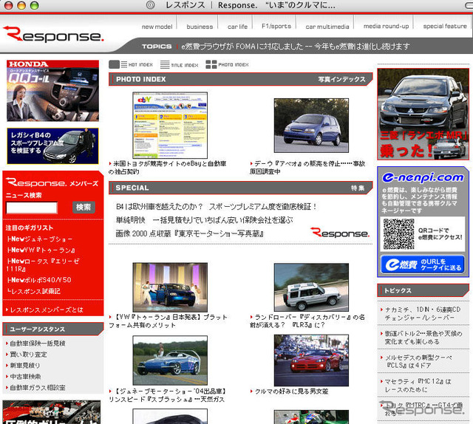Click the PHOTO INDEX section header
The width and height of the screenshot is (473, 424).
coord(240,79)
